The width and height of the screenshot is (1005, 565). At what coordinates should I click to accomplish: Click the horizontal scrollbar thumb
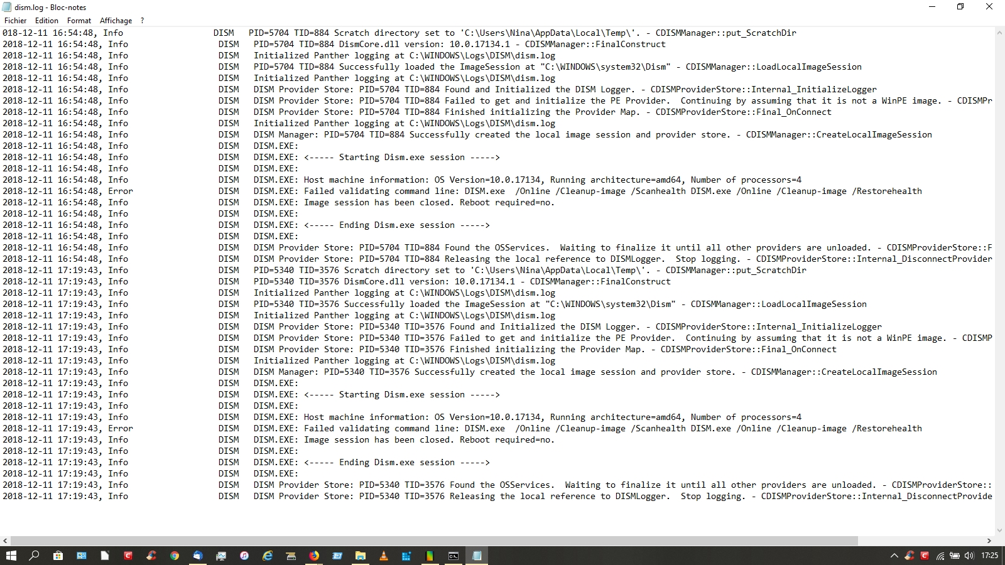434,541
